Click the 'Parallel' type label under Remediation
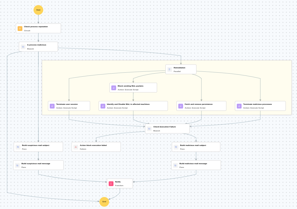Viewport: 297px width, 209px height. pos(177,71)
